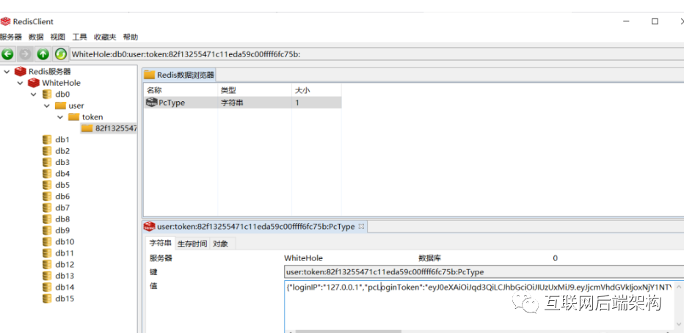Minimize the RedisClient window
684x333 pixels.
pos(627,21)
